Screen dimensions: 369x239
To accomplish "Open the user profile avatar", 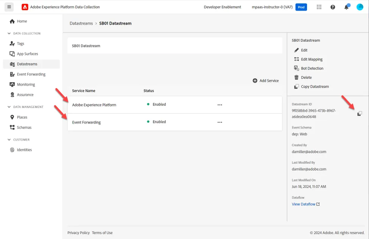I will coord(360,7).
